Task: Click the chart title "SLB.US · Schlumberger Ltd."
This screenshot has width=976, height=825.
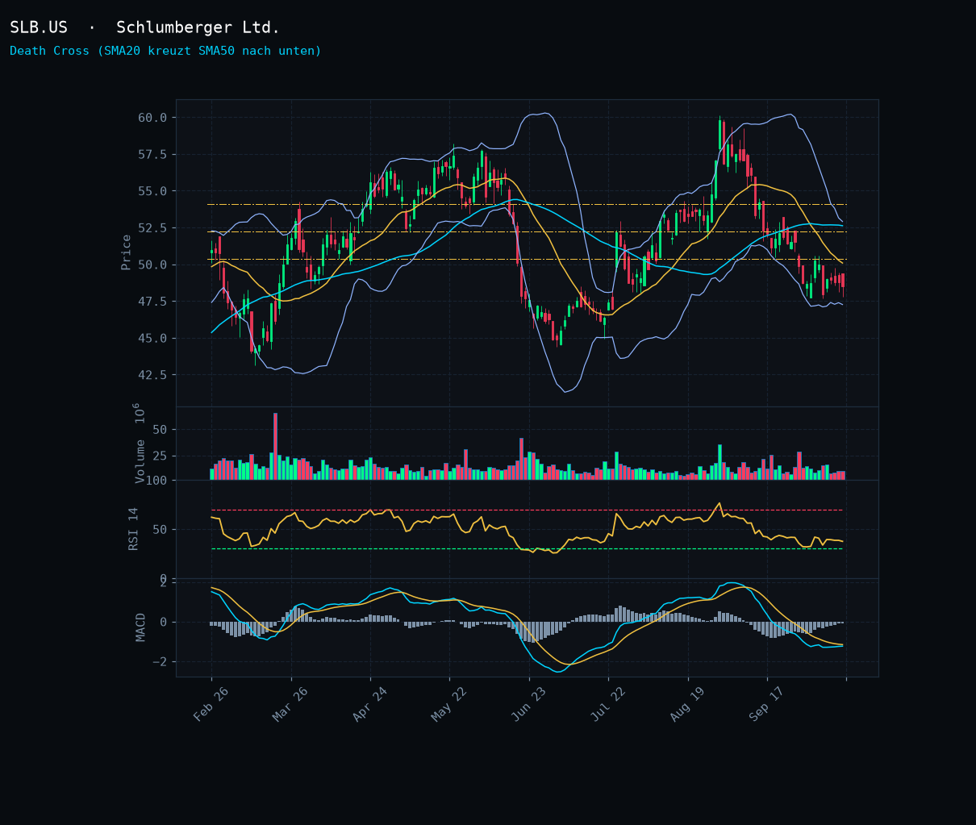Action: (145, 27)
